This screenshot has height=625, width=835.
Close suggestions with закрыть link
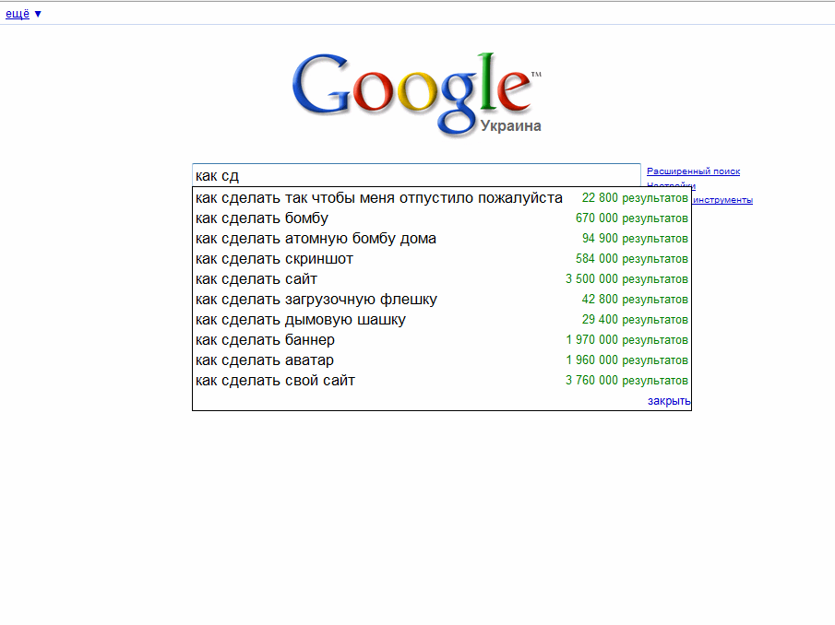coord(669,401)
